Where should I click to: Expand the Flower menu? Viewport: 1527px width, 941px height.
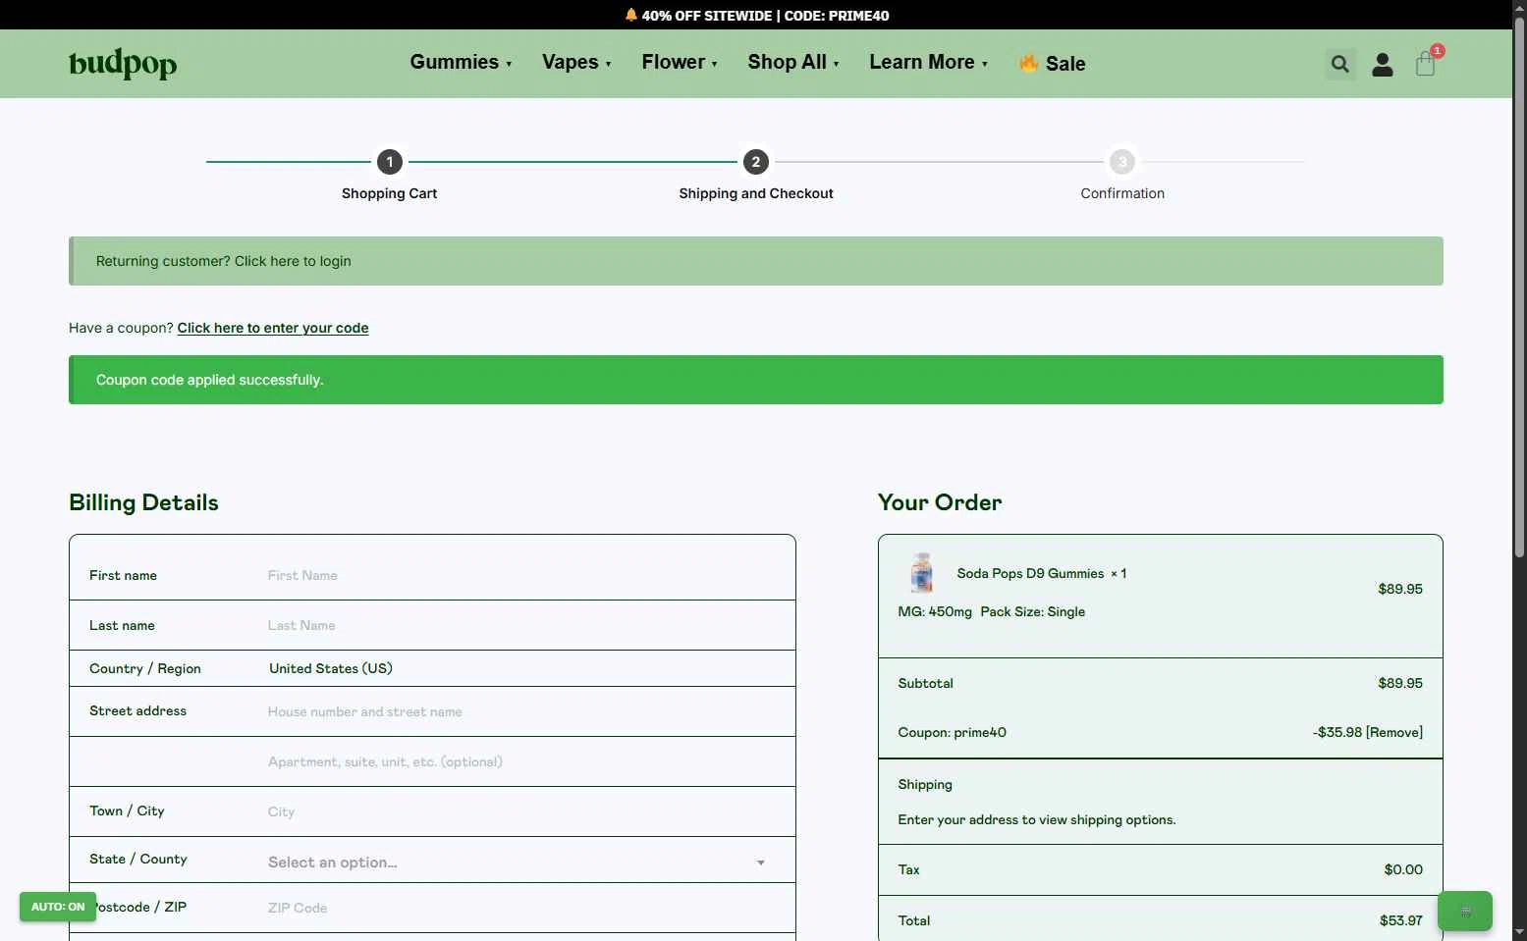[680, 62]
